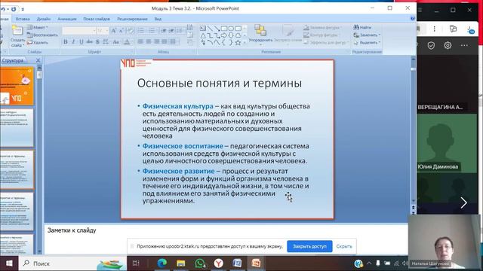This screenshot has height=271, width=483.
Task: Switch to the Вставка tab
Action: tap(23, 19)
